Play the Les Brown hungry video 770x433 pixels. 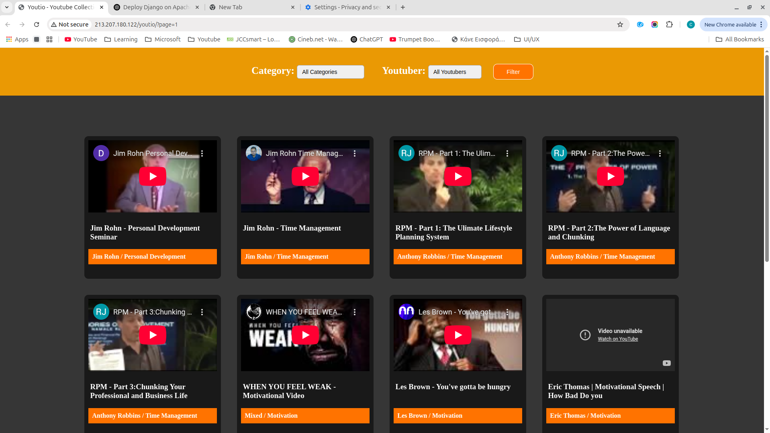click(458, 335)
